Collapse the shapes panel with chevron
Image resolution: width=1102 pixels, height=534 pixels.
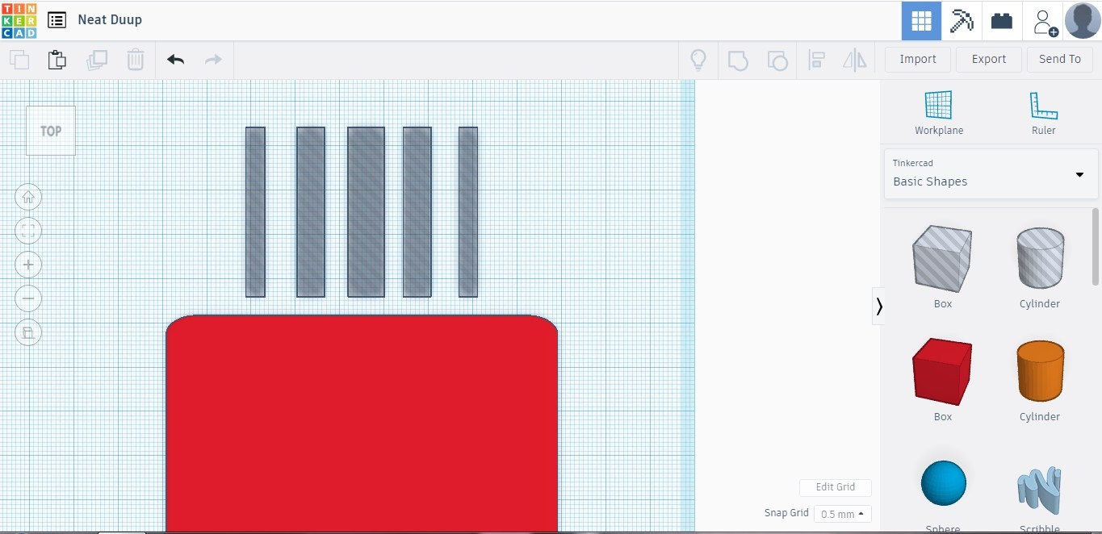point(878,307)
